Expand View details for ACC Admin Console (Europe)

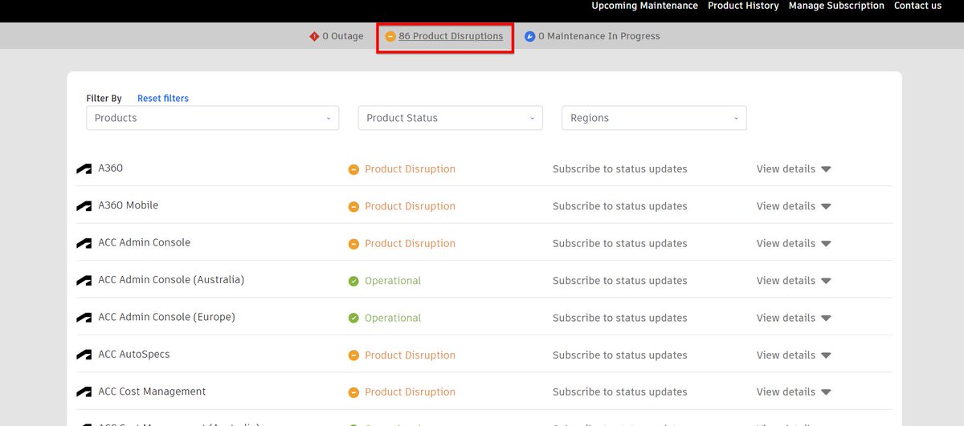(794, 318)
